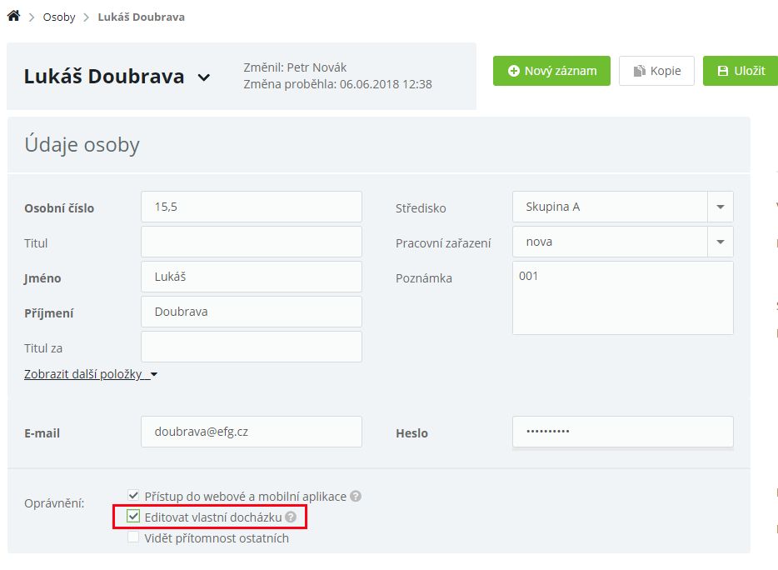This screenshot has width=778, height=570.
Task: Click the home icon in breadcrumb
Action: point(13,16)
